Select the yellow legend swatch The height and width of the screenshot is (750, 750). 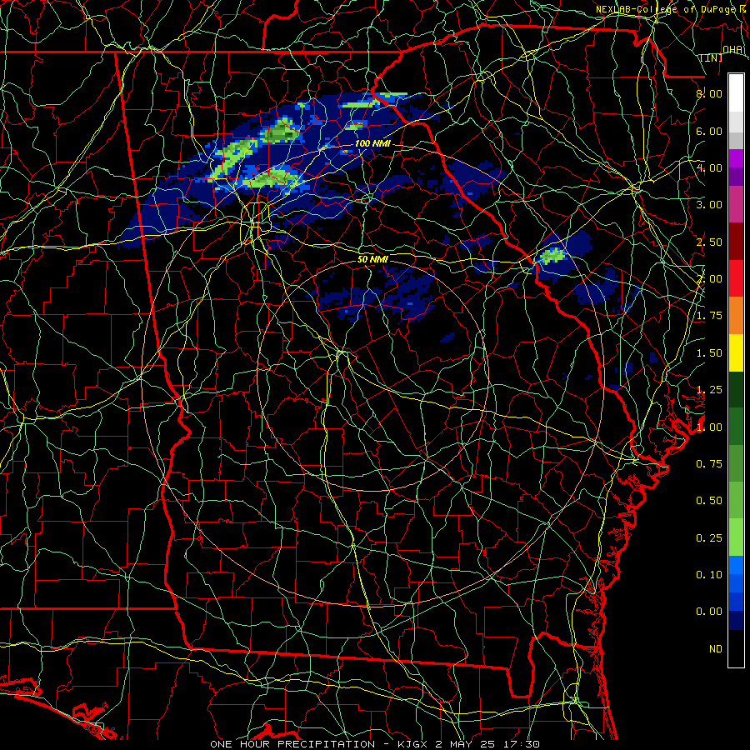736,353
